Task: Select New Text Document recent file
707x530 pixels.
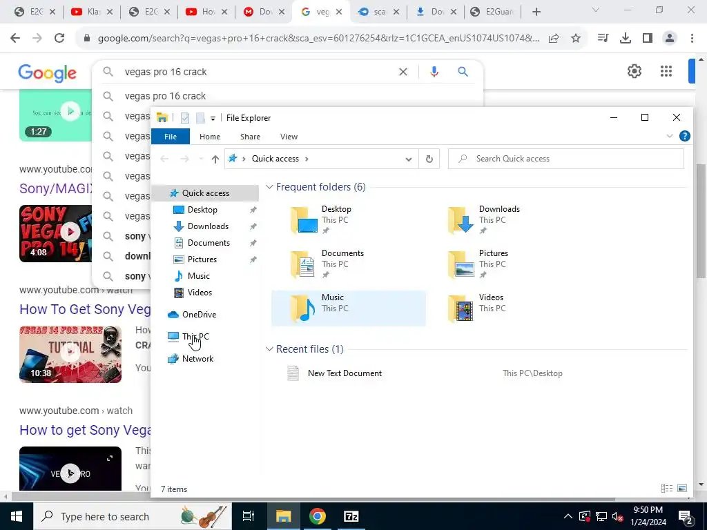Action: [345, 373]
